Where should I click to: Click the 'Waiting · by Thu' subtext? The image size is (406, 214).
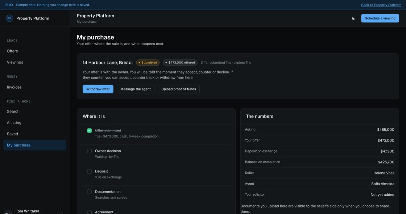click(107, 157)
